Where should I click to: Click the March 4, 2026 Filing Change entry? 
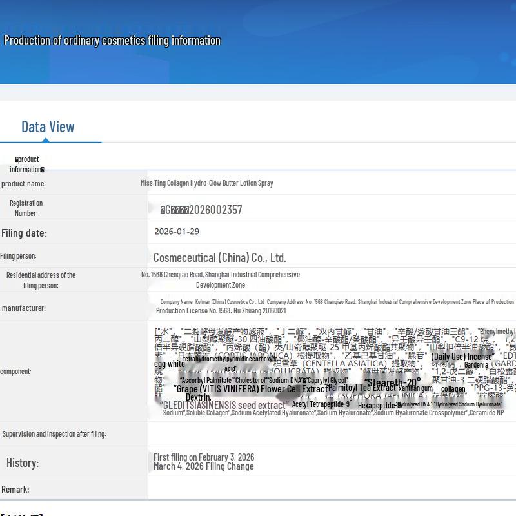[x=203, y=466]
